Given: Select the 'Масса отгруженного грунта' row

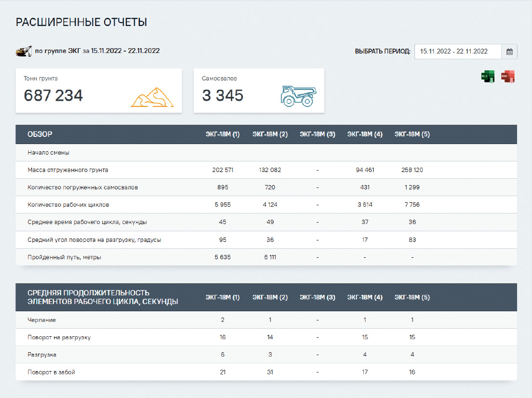Looking at the screenshot, I should coord(68,170).
